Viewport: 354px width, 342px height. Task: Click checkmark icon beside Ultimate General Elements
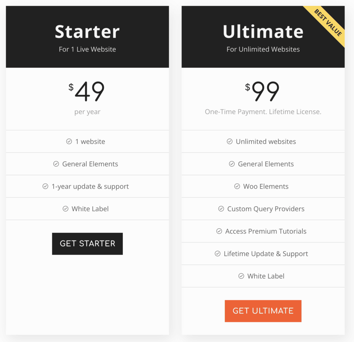(232, 164)
